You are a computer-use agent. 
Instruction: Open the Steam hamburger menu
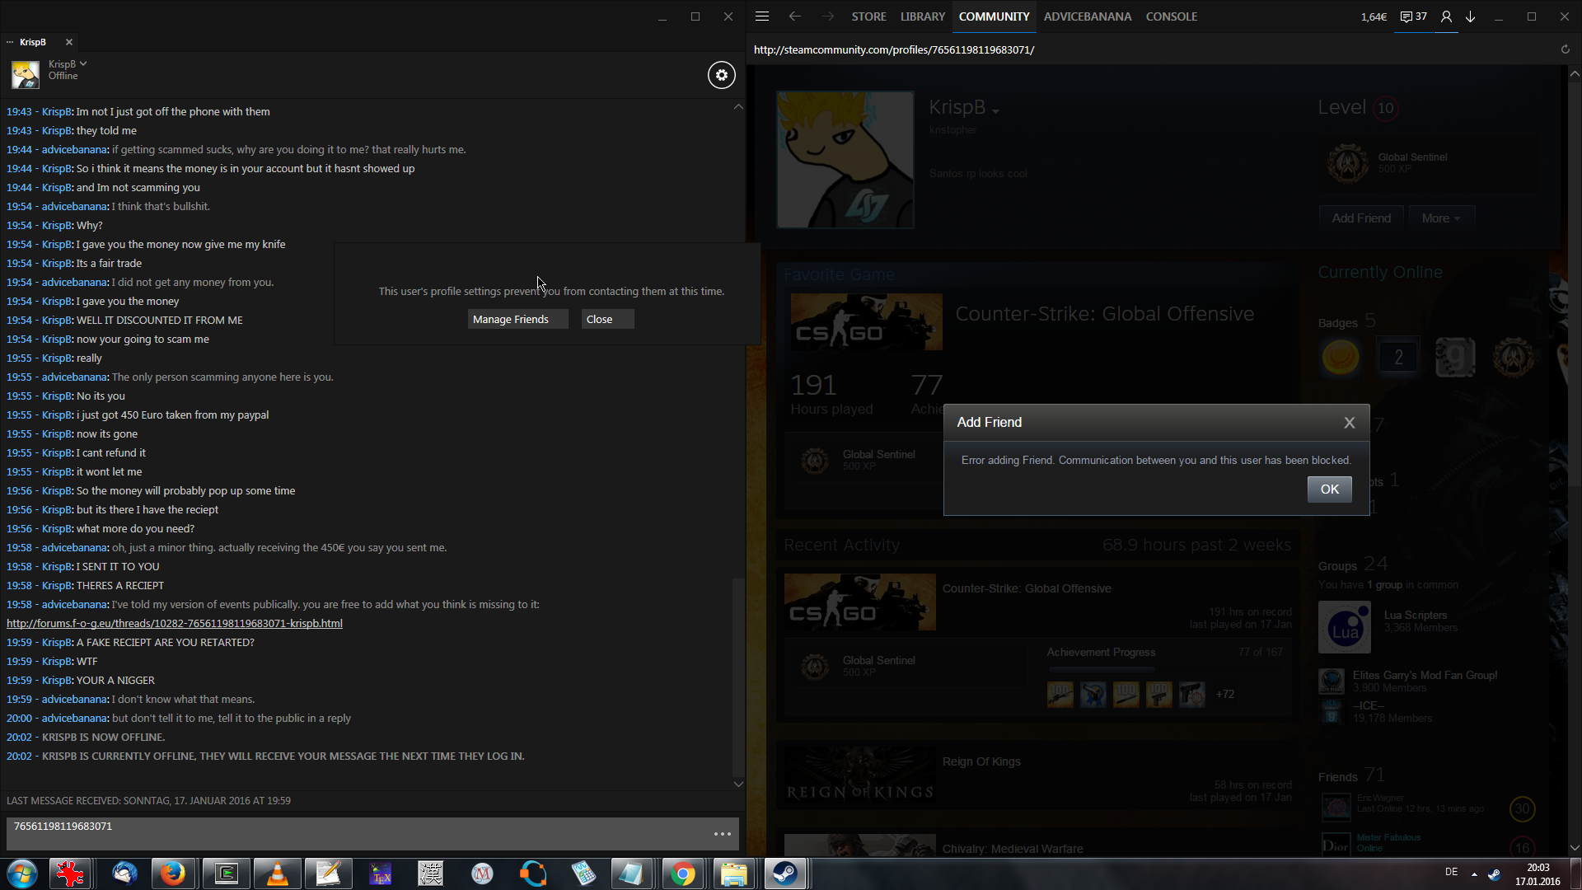pyautogui.click(x=761, y=16)
